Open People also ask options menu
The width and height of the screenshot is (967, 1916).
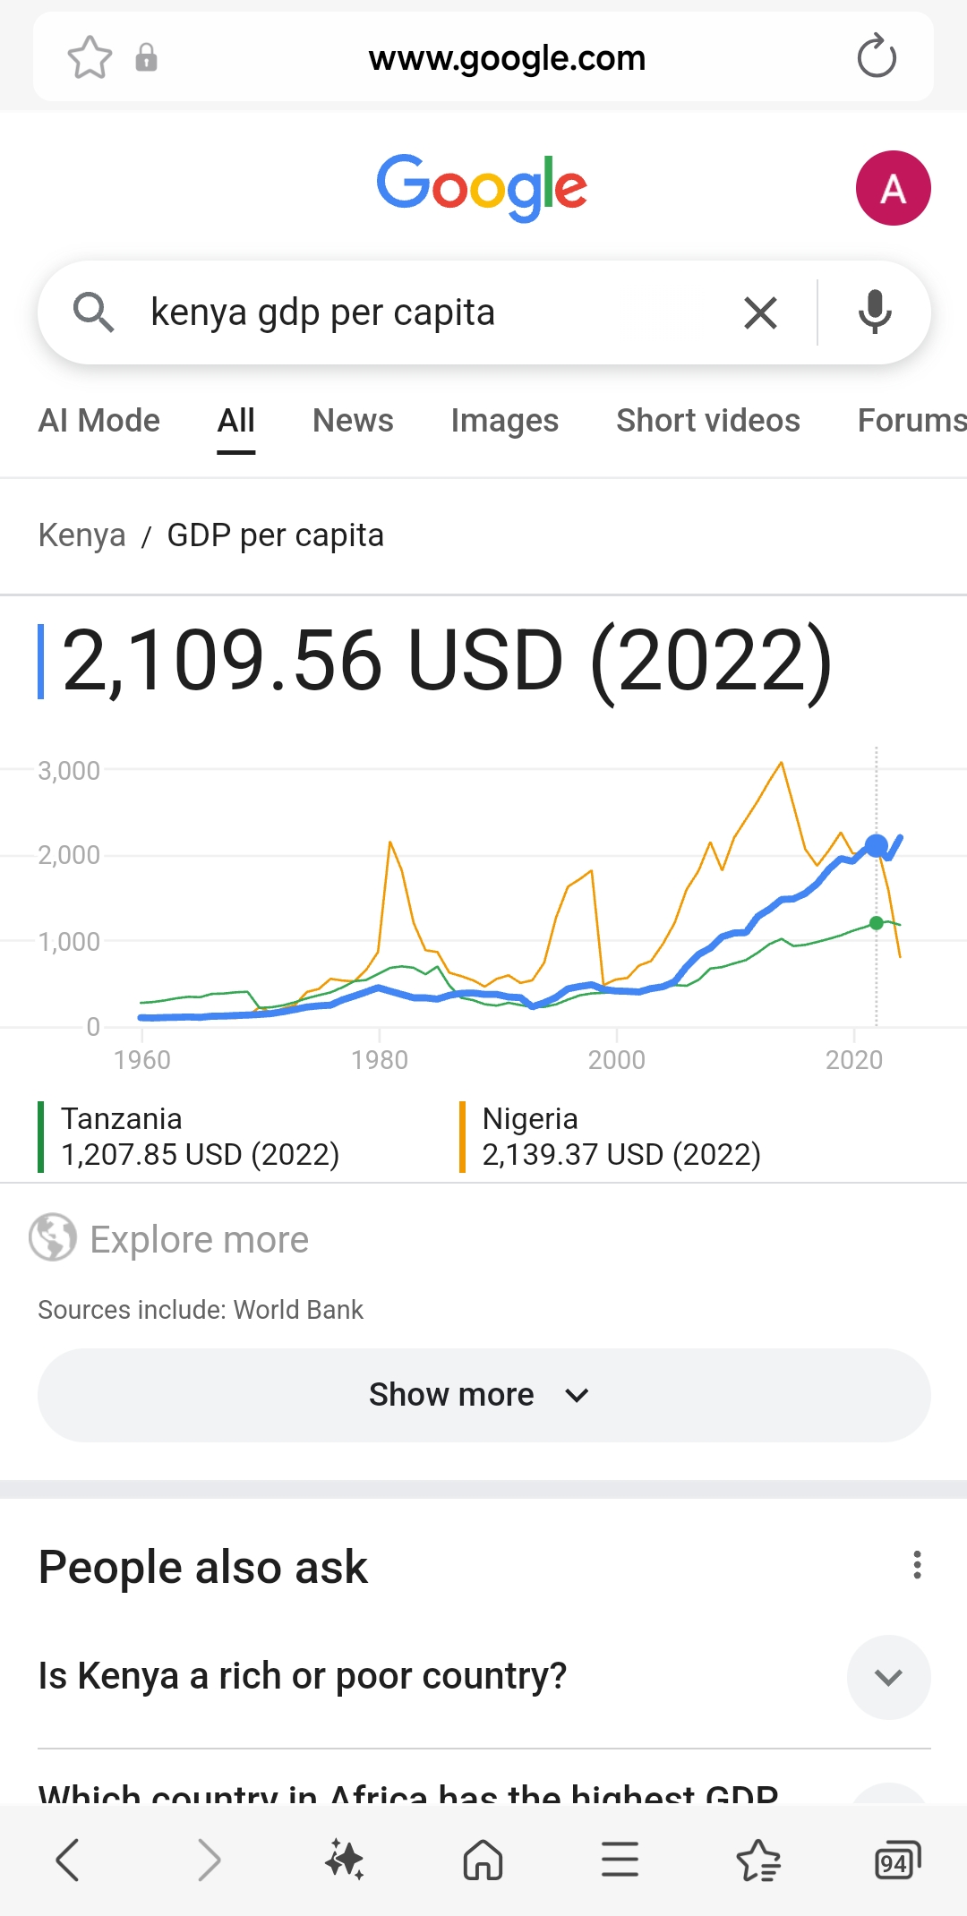(917, 1565)
